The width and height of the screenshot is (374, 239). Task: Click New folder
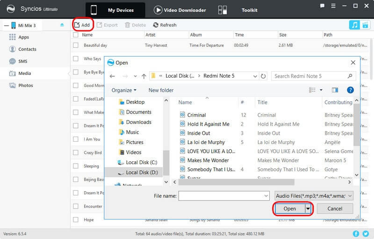pos(161,90)
